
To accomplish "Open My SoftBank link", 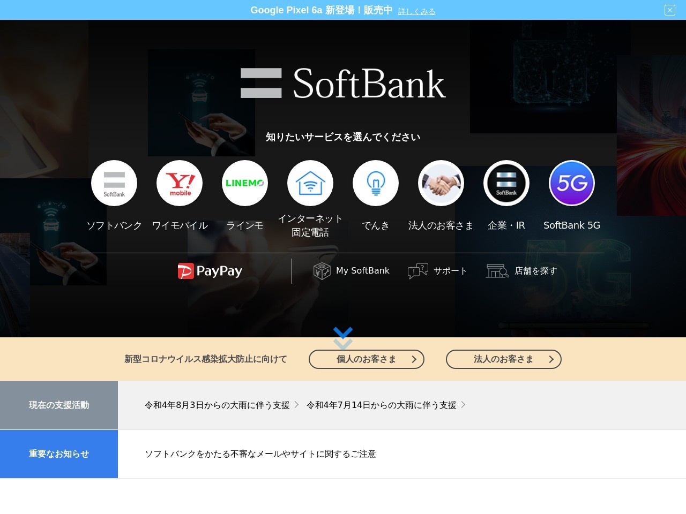I will (352, 271).
